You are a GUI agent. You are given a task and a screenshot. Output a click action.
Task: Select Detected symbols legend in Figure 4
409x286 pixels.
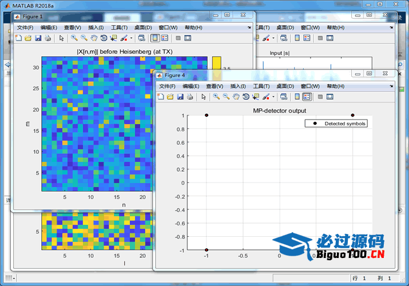(336, 124)
